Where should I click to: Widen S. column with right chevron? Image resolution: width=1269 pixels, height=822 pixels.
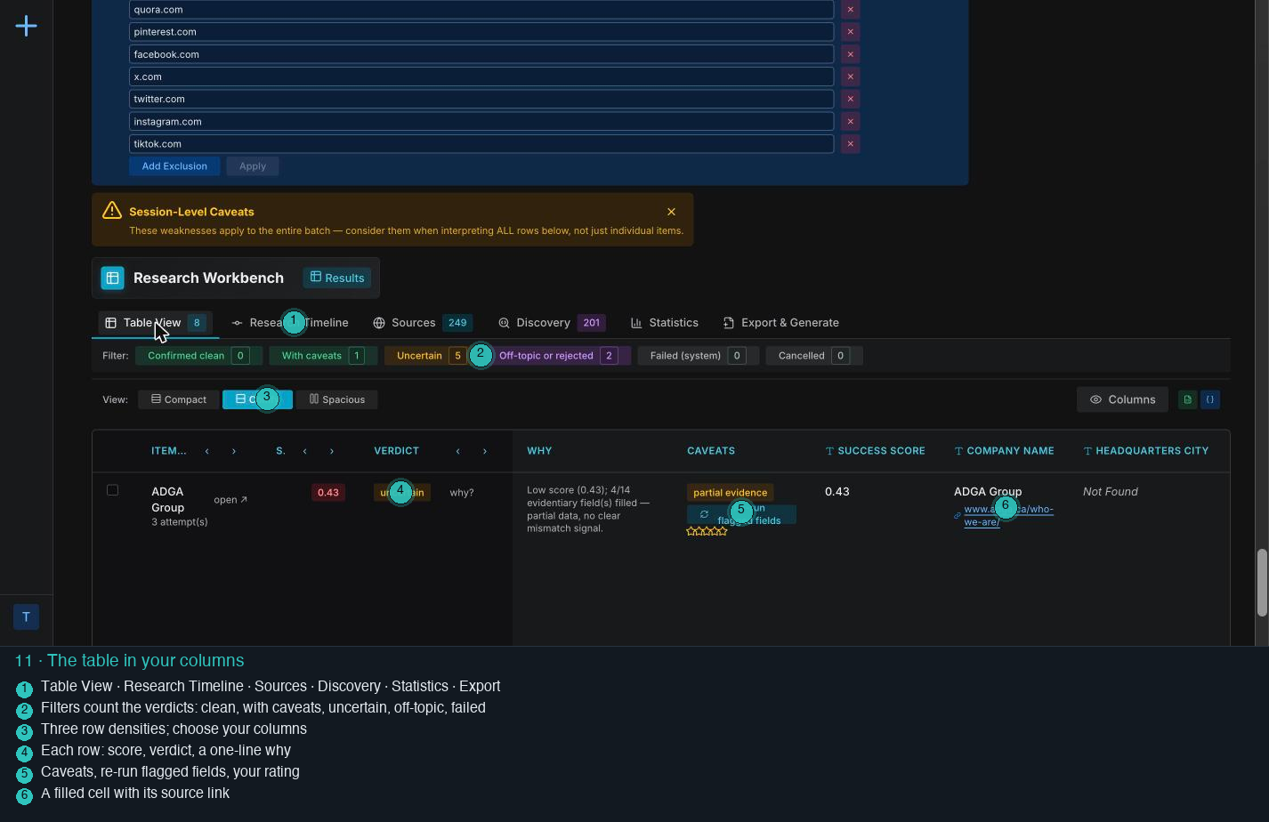point(332,451)
